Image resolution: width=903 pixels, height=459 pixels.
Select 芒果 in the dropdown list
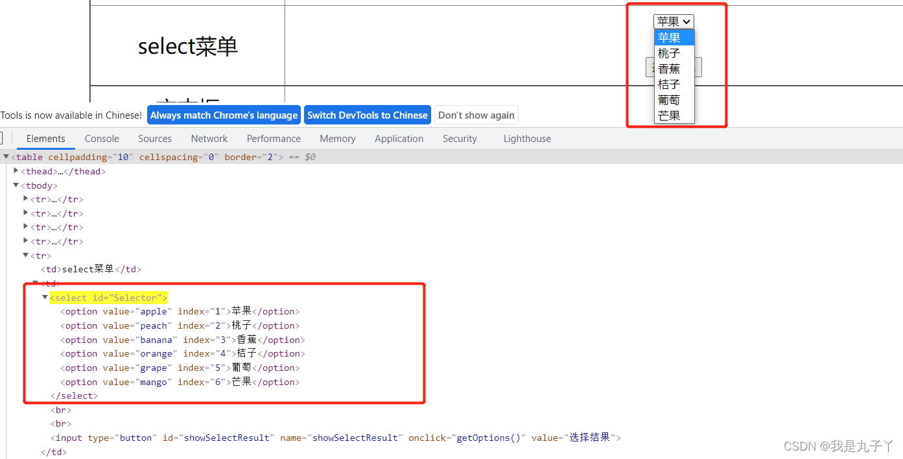[x=668, y=115]
